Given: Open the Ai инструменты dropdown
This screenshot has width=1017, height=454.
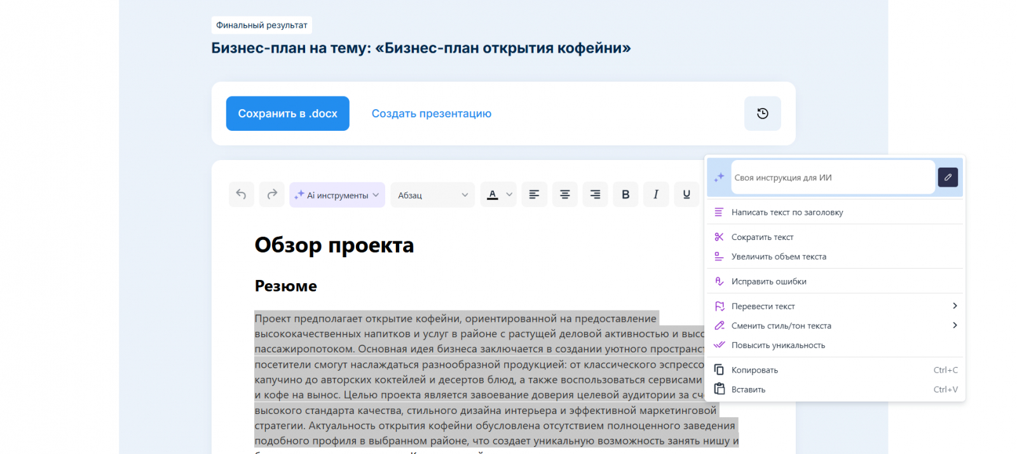Looking at the screenshot, I should [337, 195].
